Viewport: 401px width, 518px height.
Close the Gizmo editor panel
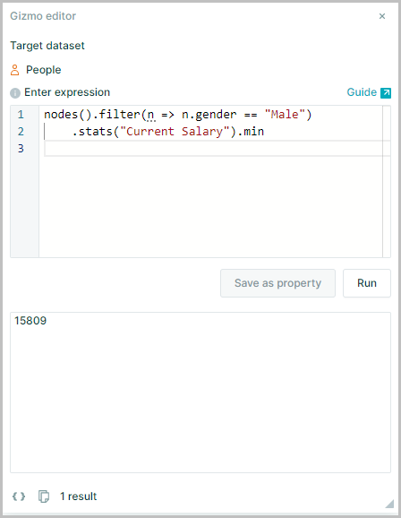tap(382, 16)
